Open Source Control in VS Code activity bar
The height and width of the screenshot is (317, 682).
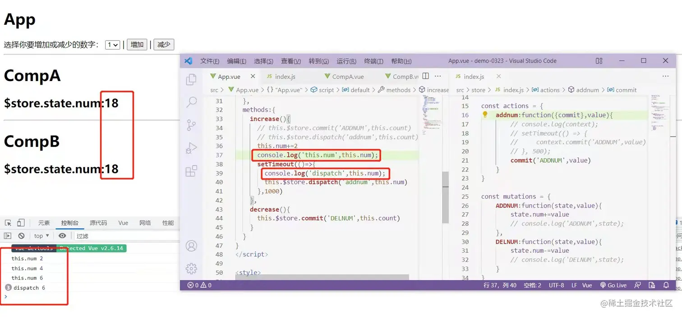pyautogui.click(x=191, y=125)
